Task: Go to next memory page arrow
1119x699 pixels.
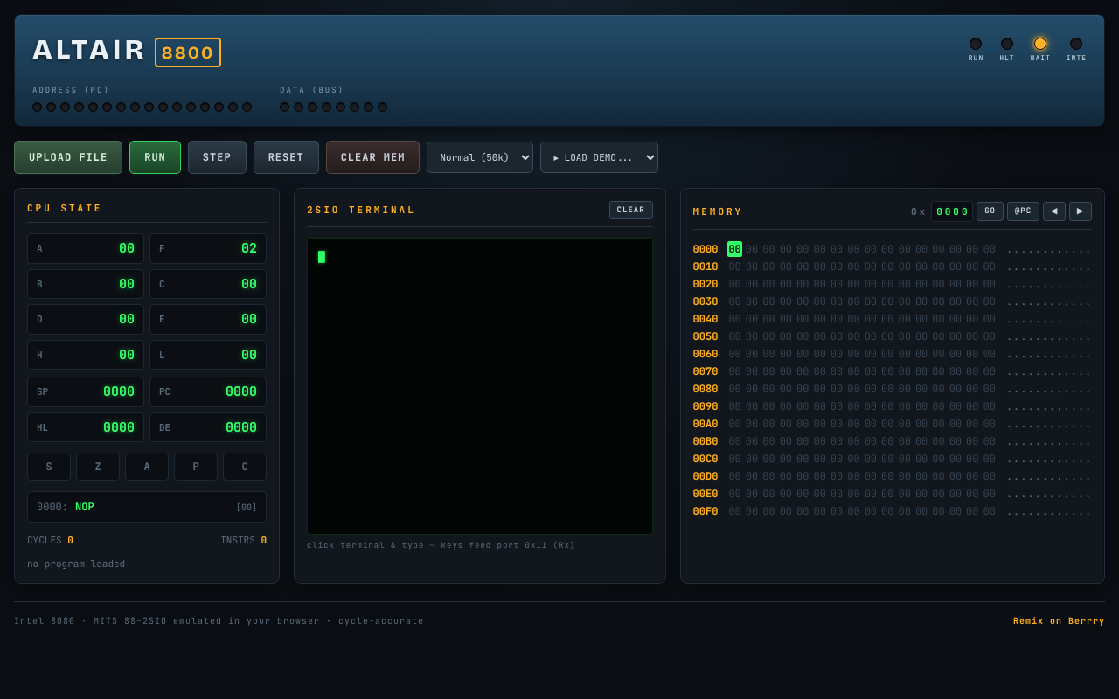Action: (x=1081, y=211)
